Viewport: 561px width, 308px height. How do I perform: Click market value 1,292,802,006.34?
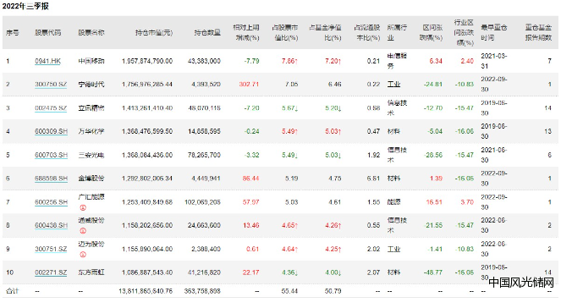(x=147, y=179)
